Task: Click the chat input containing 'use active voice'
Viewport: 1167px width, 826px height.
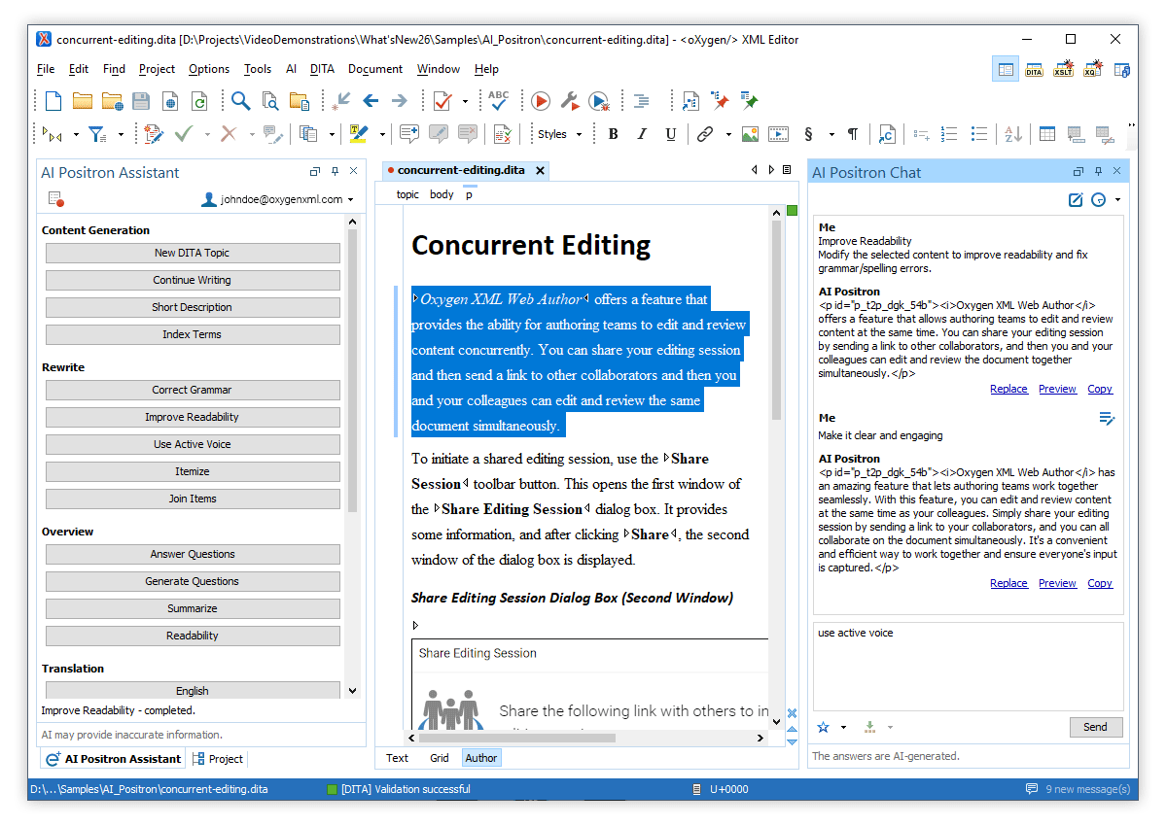Action: pos(969,667)
